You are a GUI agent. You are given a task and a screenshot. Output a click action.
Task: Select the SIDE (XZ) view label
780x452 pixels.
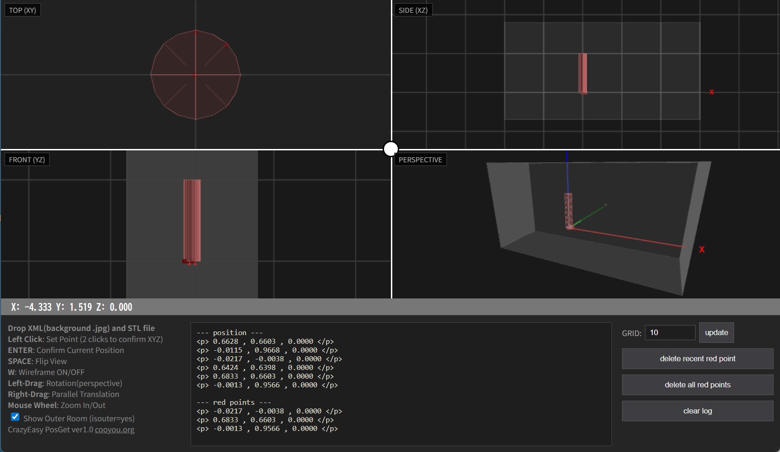413,10
